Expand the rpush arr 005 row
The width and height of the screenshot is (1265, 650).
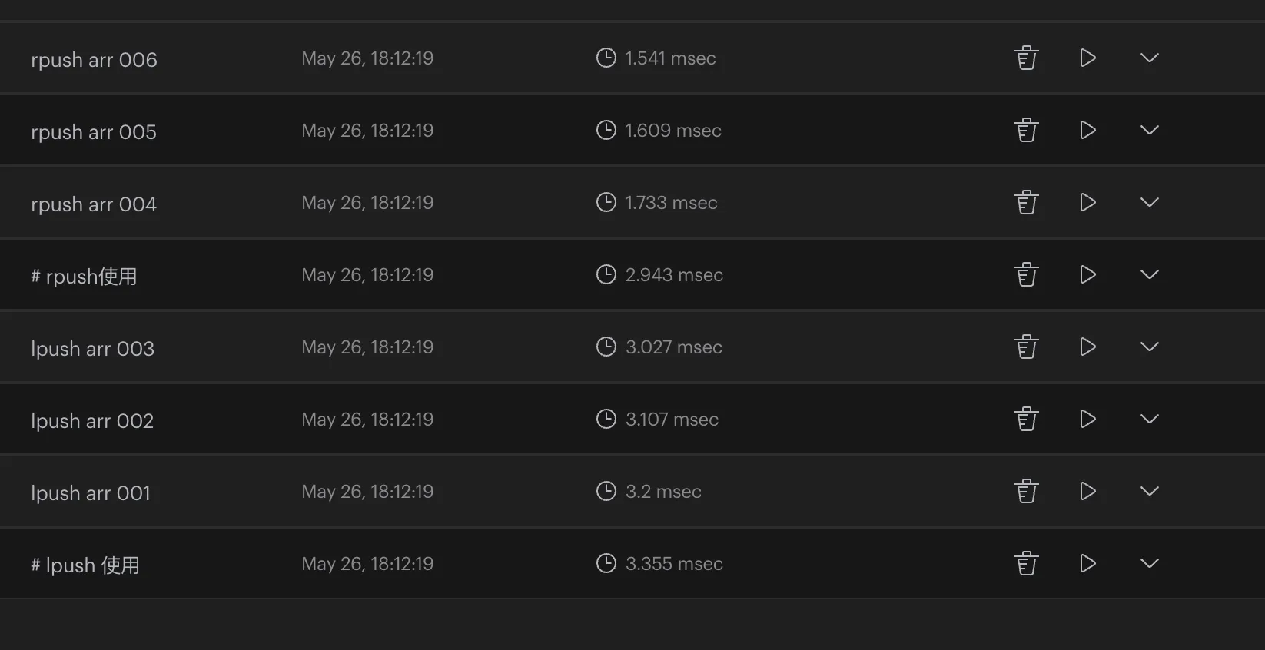tap(1149, 131)
